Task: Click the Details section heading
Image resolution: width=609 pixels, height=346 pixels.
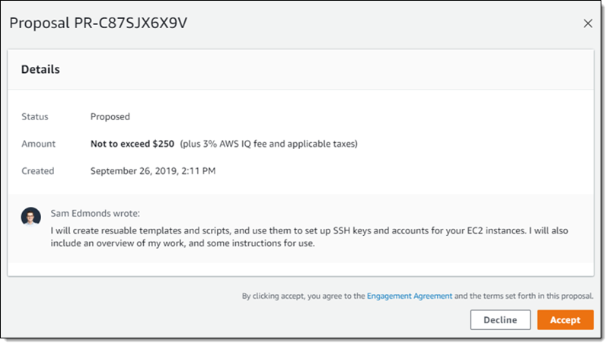Action: [40, 69]
